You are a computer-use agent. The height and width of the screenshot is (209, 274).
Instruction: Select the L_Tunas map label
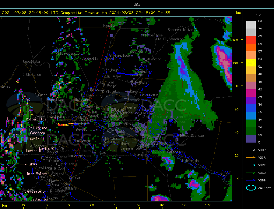[31, 163]
